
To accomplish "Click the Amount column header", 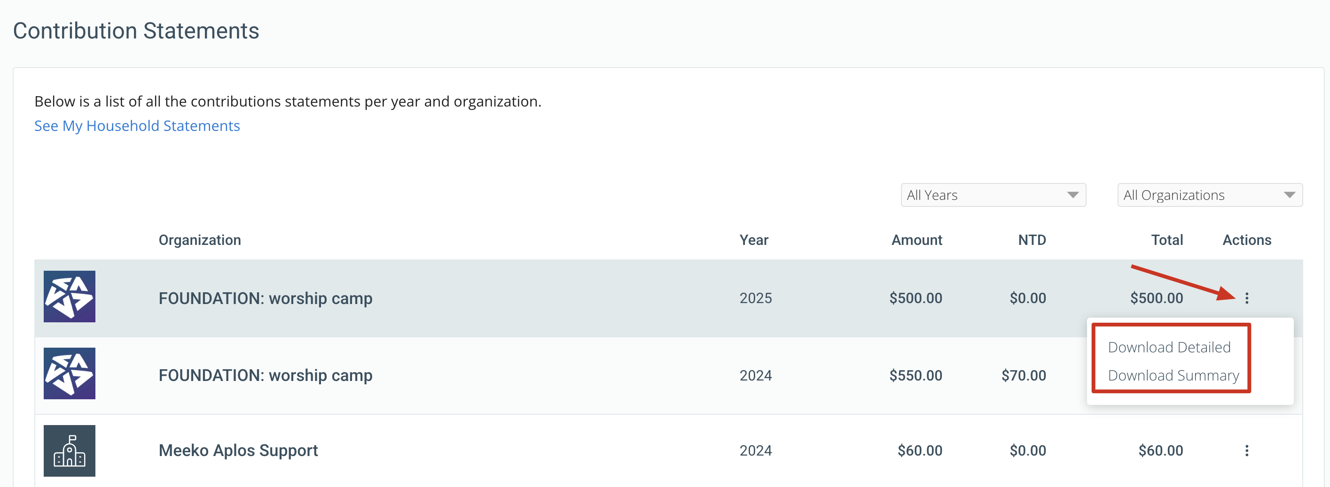I will [916, 240].
